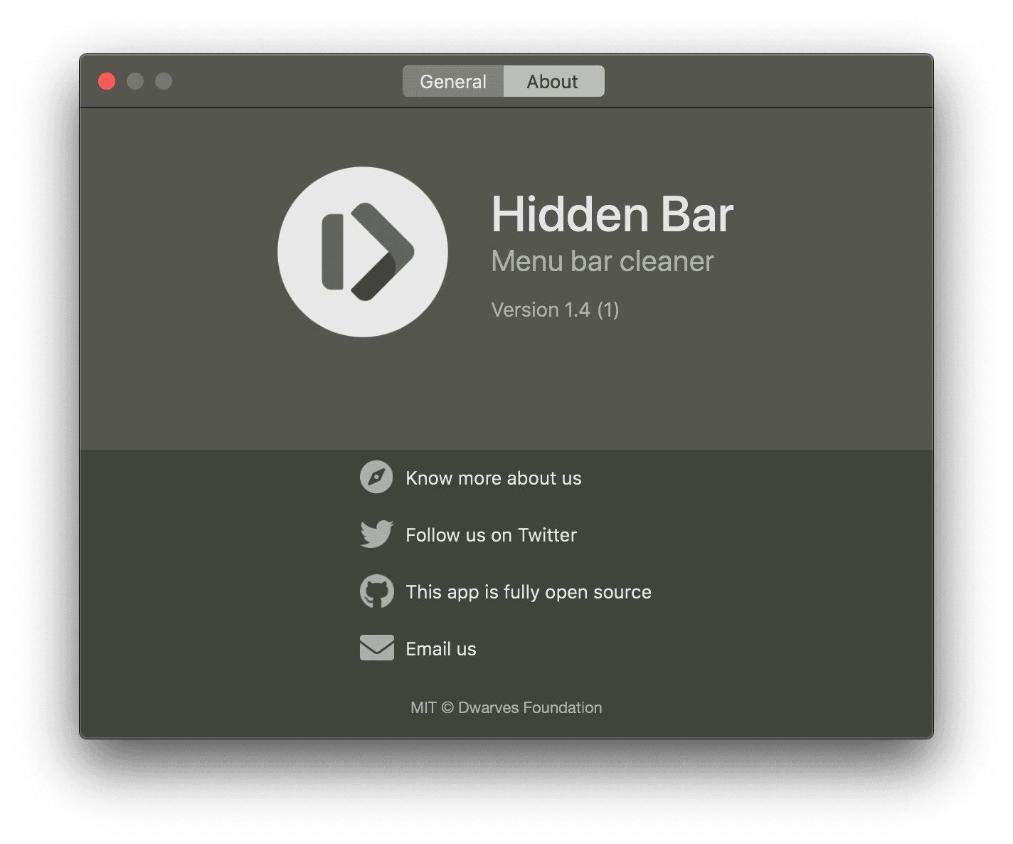Screen dimensions: 1013x844
Task: Click the Hidden Bar title text
Action: (x=612, y=214)
